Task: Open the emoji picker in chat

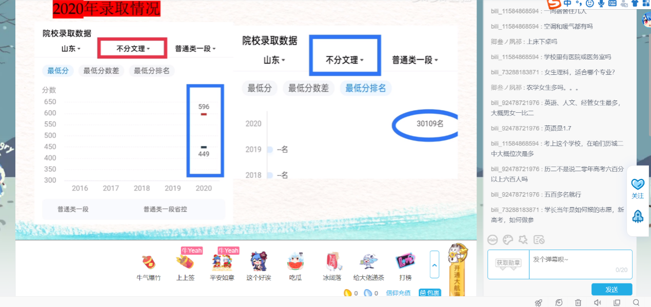Action: click(493, 239)
